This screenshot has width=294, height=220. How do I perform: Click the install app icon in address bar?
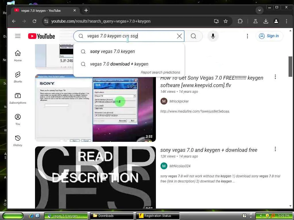coord(216,21)
